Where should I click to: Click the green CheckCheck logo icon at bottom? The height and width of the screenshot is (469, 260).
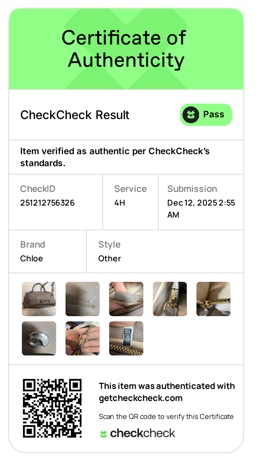103,434
